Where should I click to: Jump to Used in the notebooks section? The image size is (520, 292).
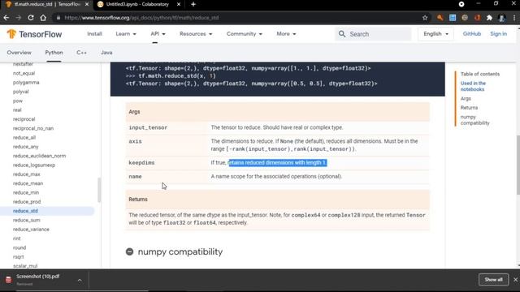click(473, 86)
